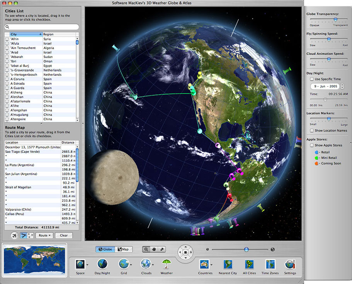
Task: Click the Cities List search field
Action: point(42,27)
